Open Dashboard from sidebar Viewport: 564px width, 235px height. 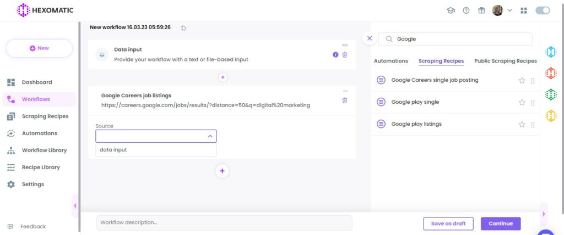tap(39, 82)
